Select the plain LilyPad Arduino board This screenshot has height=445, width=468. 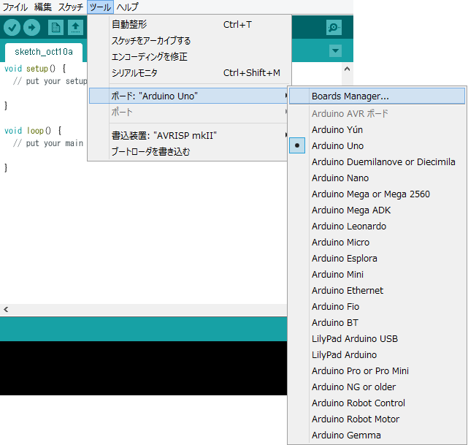coord(377,355)
